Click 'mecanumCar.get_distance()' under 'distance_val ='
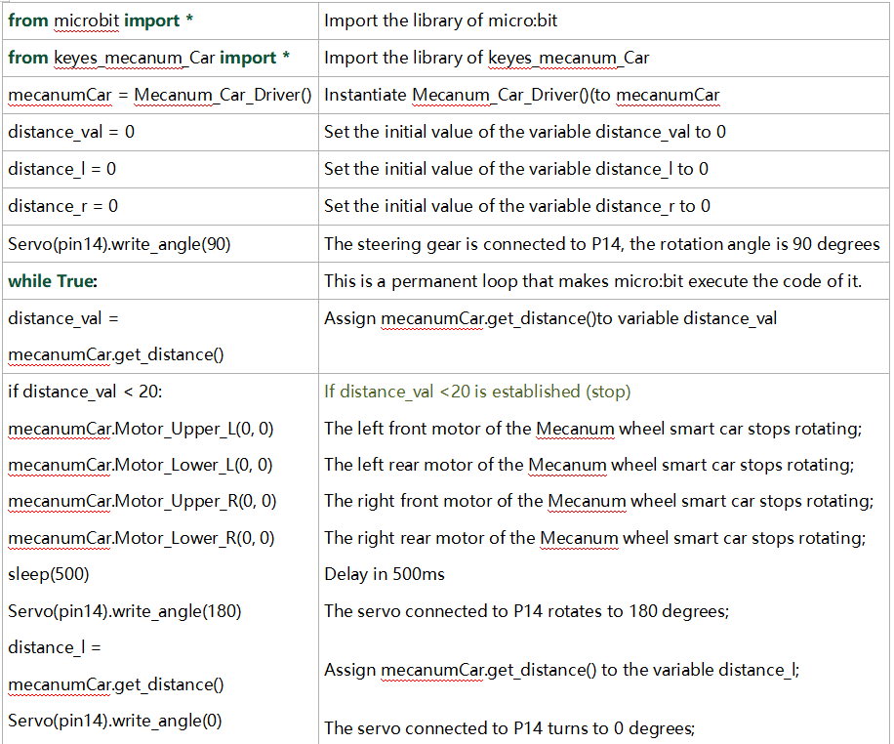This screenshot has height=744, width=894. [116, 355]
